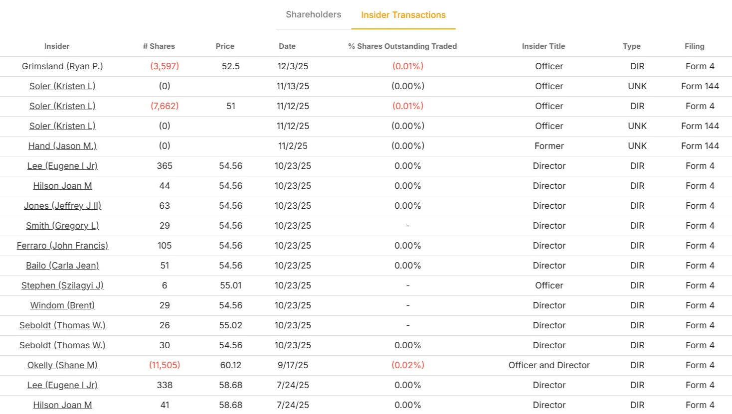Switch to the Shareholders tab
732x414 pixels.
click(x=313, y=15)
